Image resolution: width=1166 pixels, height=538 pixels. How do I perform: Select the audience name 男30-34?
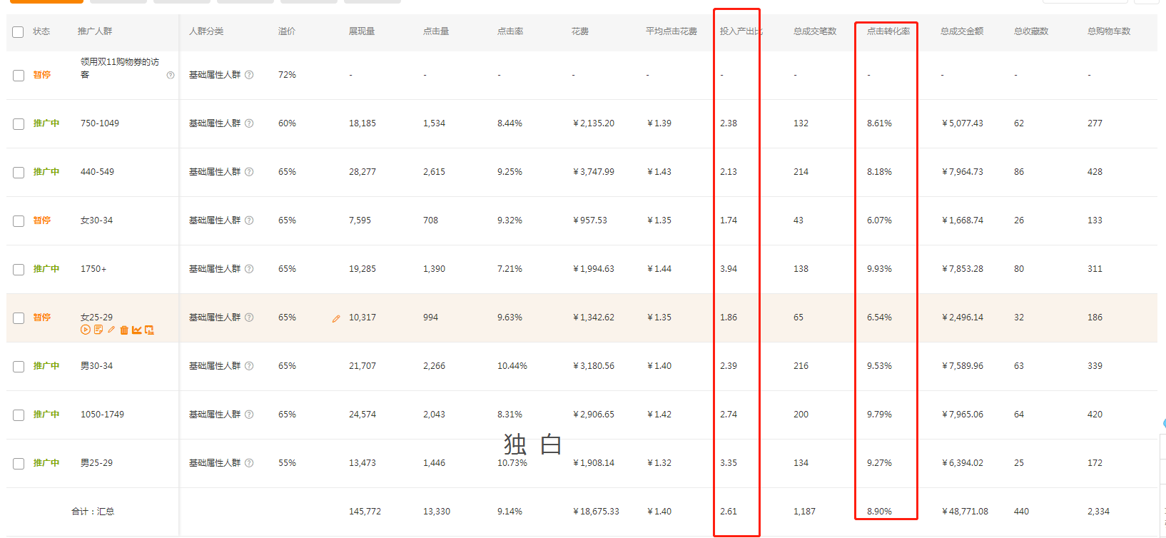pyautogui.click(x=96, y=366)
